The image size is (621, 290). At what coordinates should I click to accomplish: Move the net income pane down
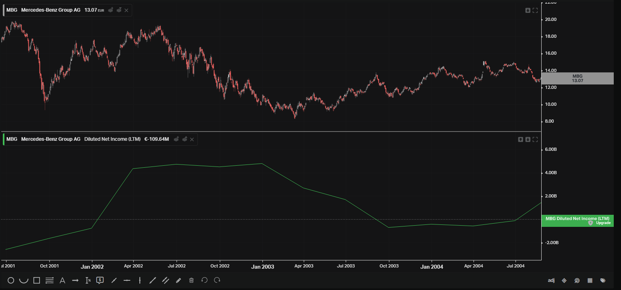pyautogui.click(x=528, y=140)
